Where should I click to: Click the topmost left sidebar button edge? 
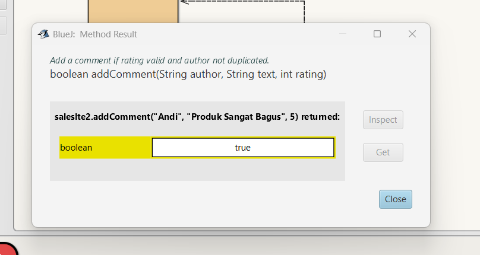tap(3, 4)
